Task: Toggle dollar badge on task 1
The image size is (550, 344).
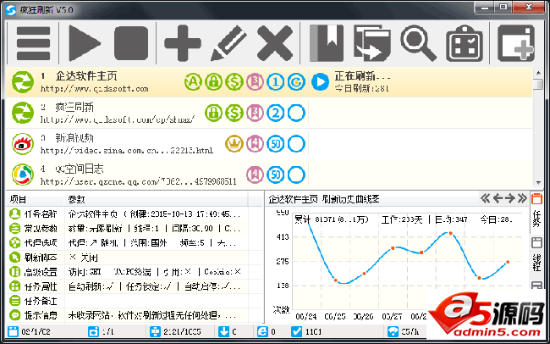Action: pos(234,82)
